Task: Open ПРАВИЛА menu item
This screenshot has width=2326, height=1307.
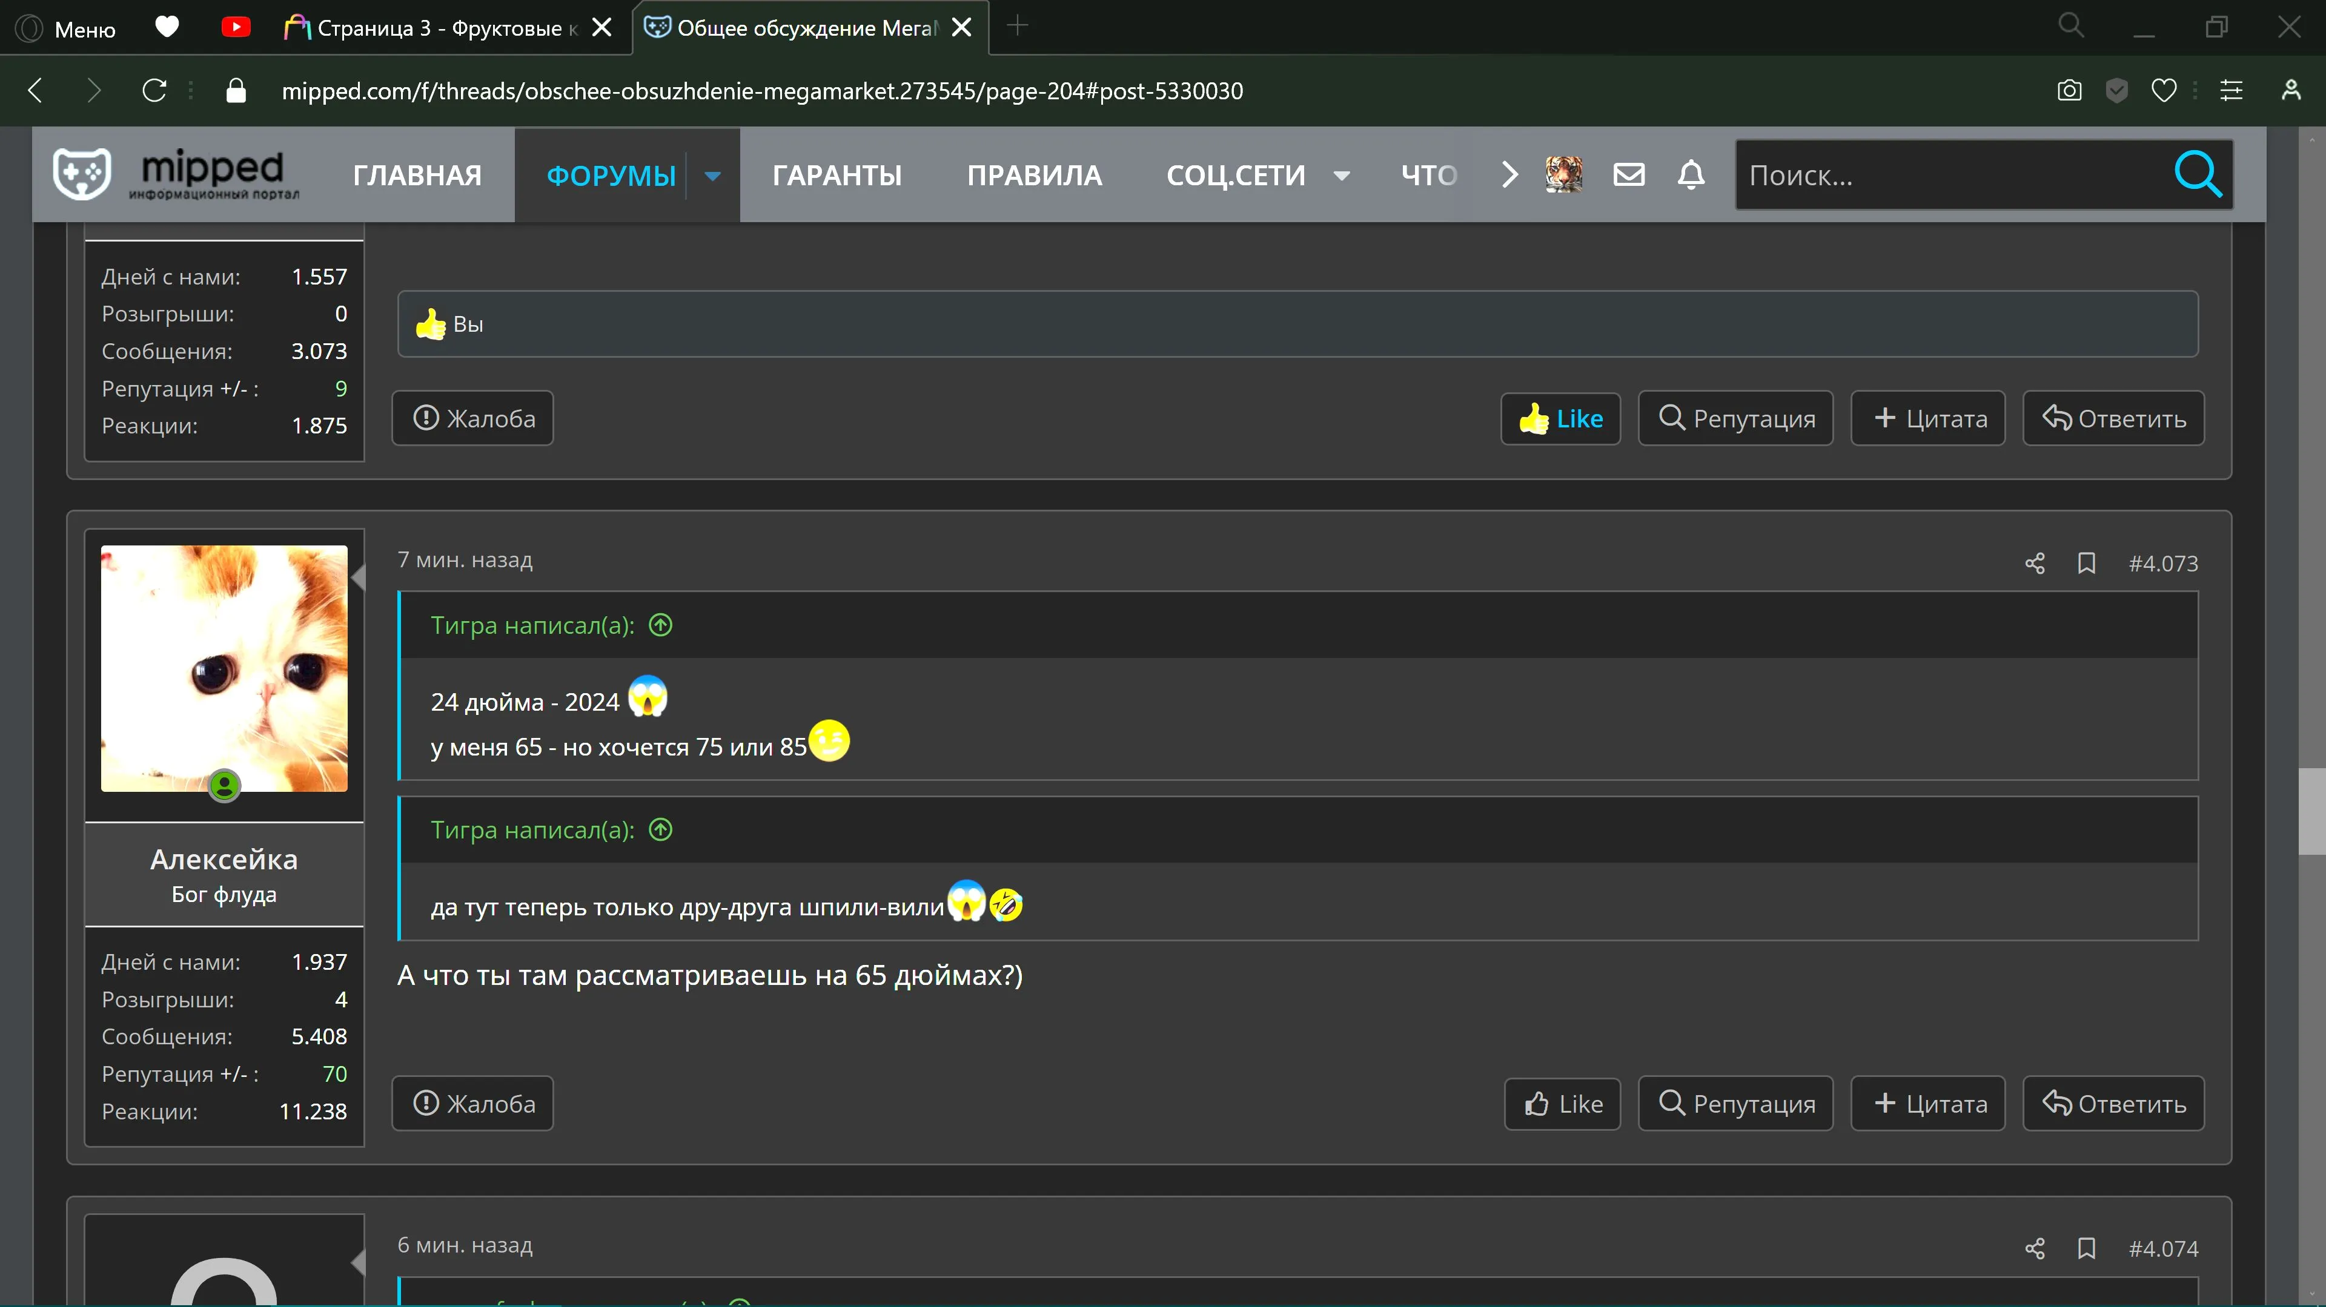Action: tap(1034, 175)
